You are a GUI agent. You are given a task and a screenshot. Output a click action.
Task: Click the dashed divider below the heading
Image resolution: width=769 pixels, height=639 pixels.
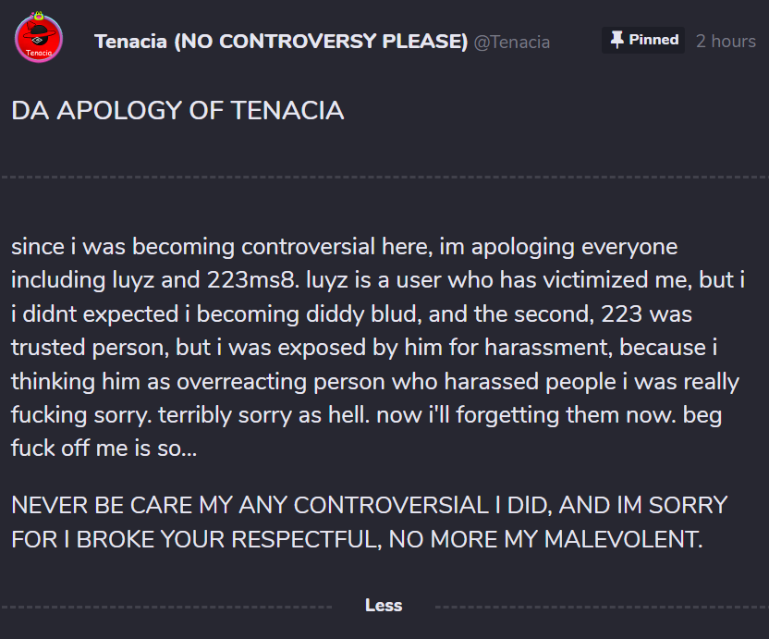384,176
